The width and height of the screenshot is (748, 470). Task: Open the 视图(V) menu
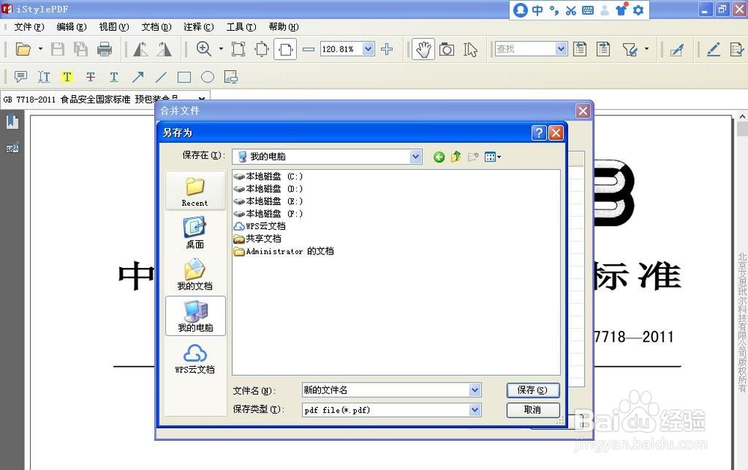pos(114,27)
